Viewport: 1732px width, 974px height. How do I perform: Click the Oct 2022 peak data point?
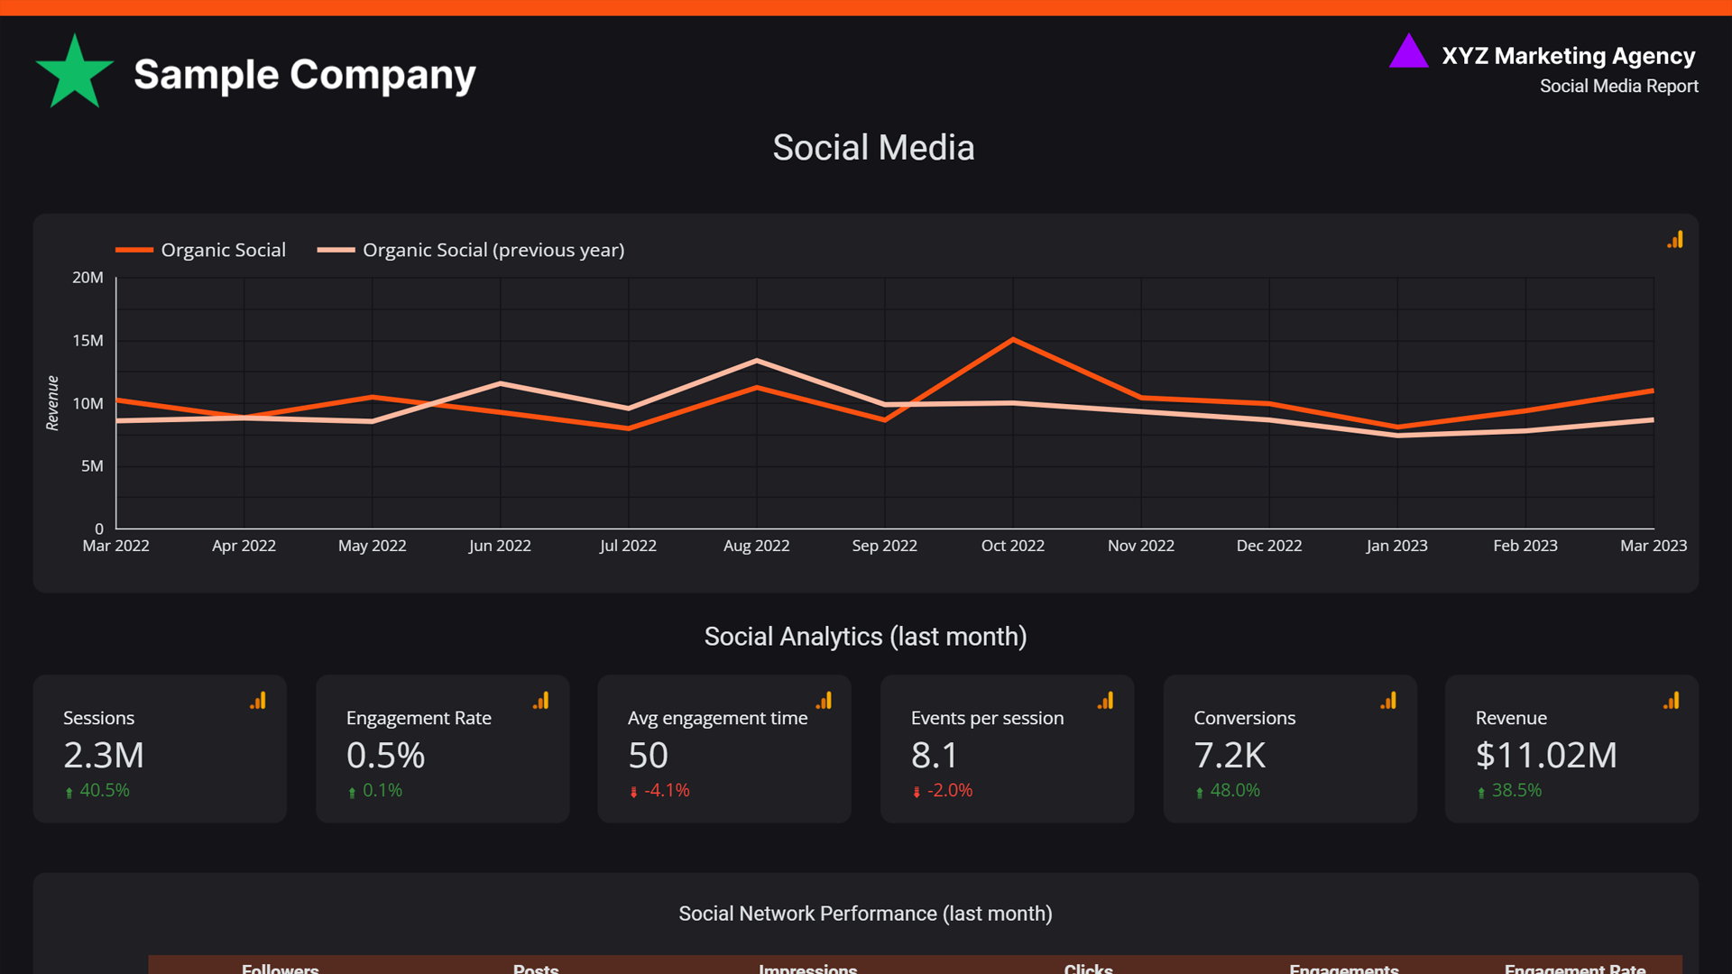[1013, 340]
